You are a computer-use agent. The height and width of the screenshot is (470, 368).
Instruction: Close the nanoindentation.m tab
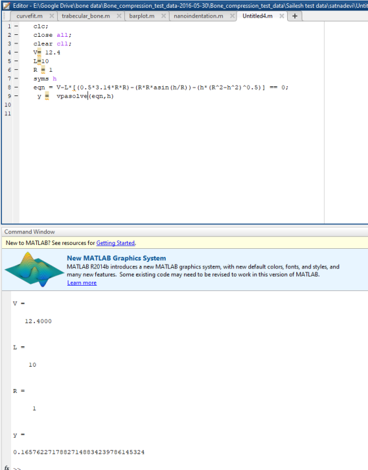point(232,16)
